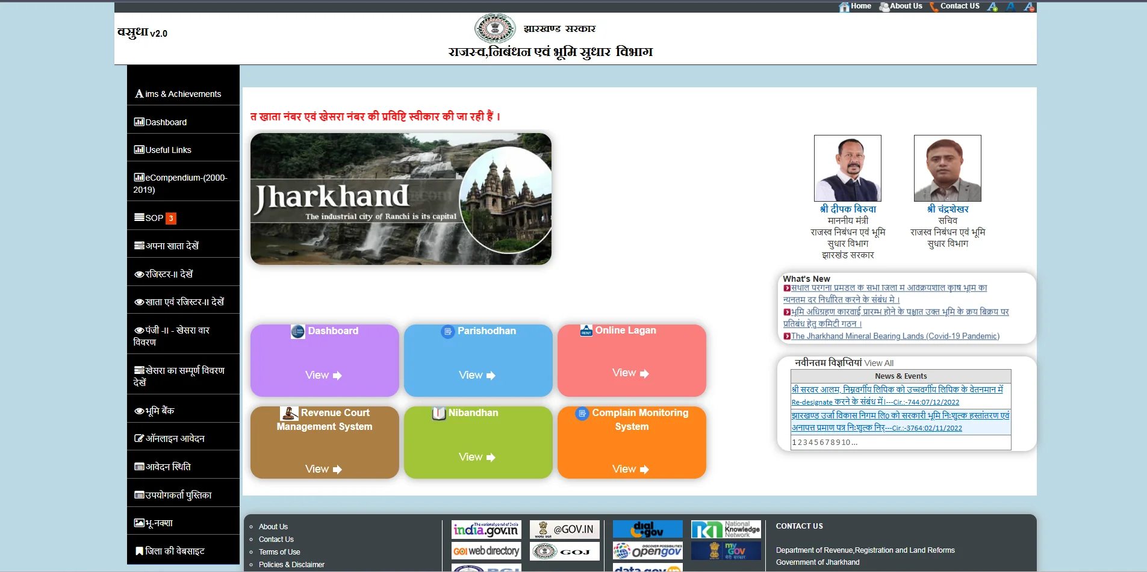This screenshot has width=1147, height=572.
Task: Go to page 2 of News & Events
Action: 799,442
